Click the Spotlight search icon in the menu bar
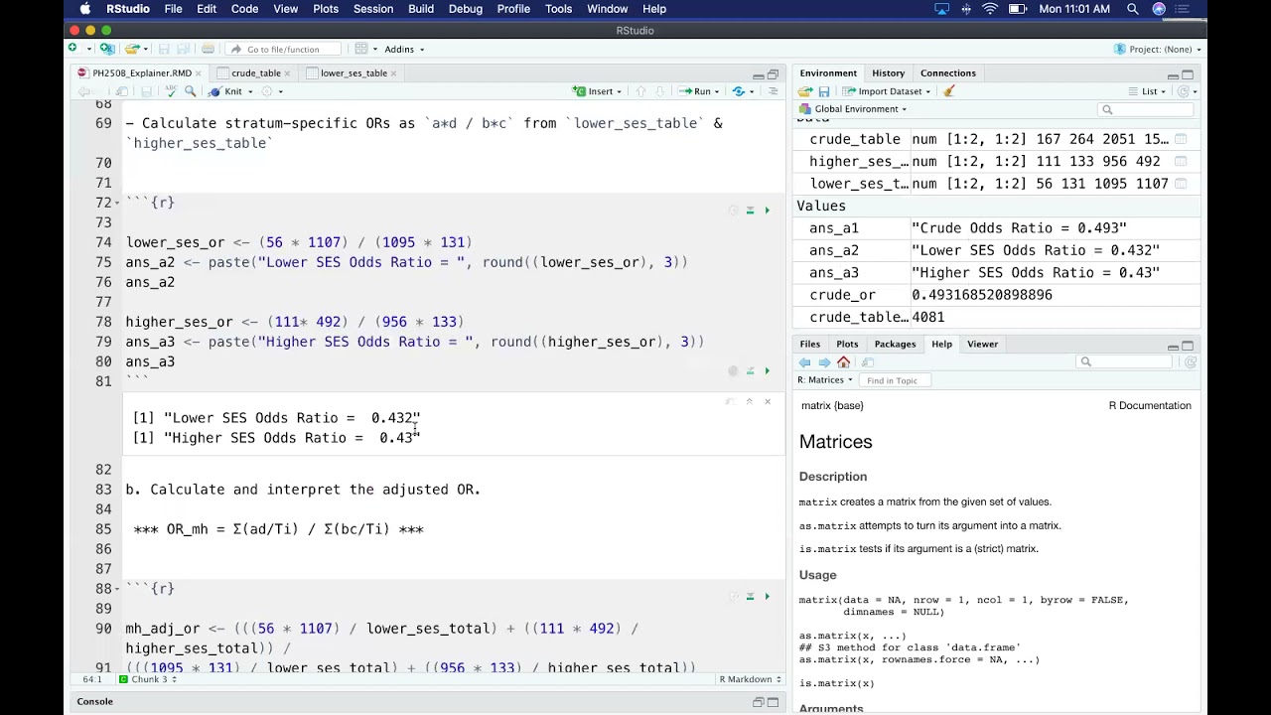Image resolution: width=1271 pixels, height=715 pixels. pos(1133,9)
